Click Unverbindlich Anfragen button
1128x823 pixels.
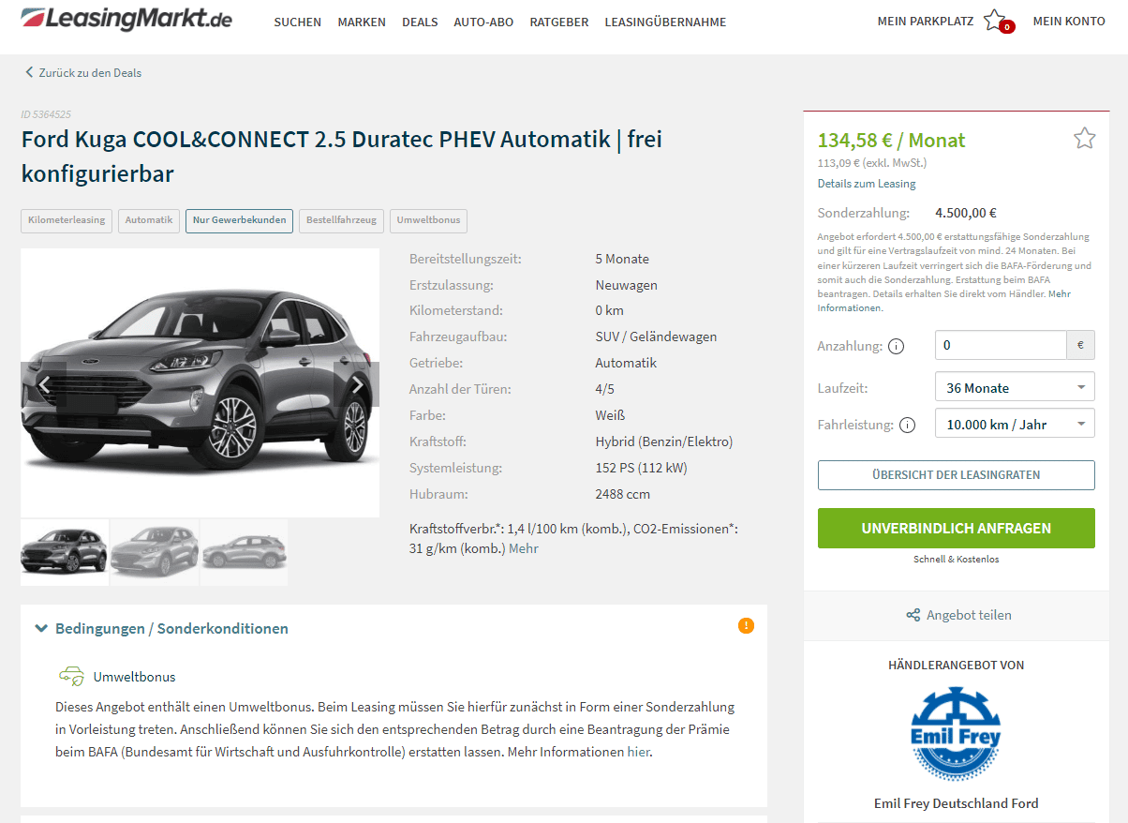956,528
